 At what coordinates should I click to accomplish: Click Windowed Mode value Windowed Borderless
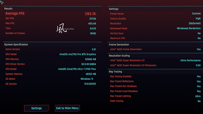coord(189,28)
